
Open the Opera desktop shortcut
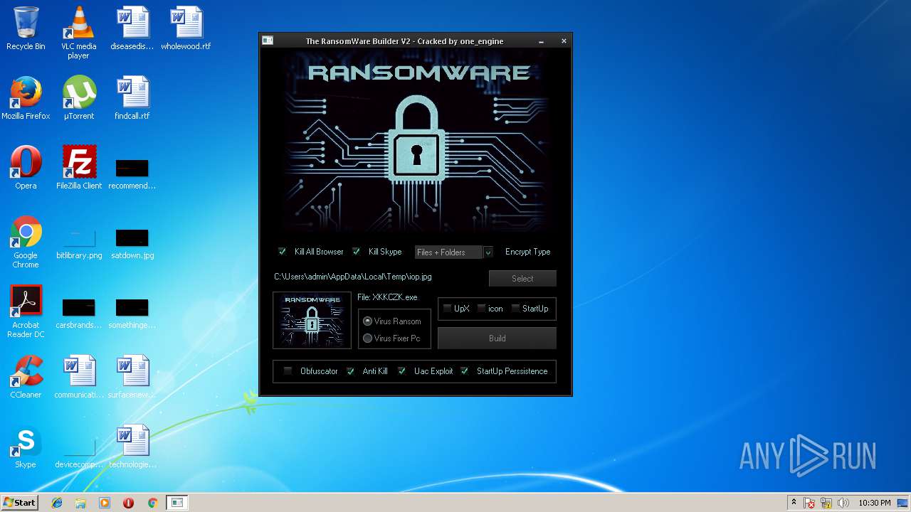coord(26,168)
